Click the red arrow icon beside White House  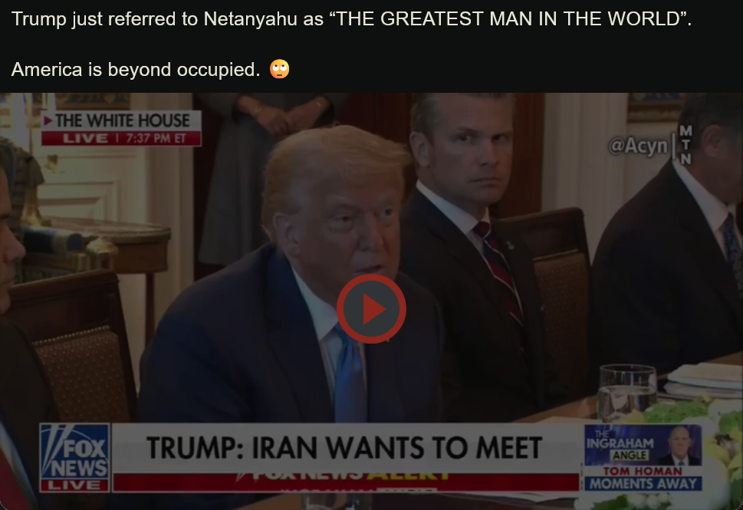[x=48, y=120]
